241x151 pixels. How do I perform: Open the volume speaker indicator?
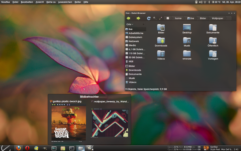click(201, 2)
